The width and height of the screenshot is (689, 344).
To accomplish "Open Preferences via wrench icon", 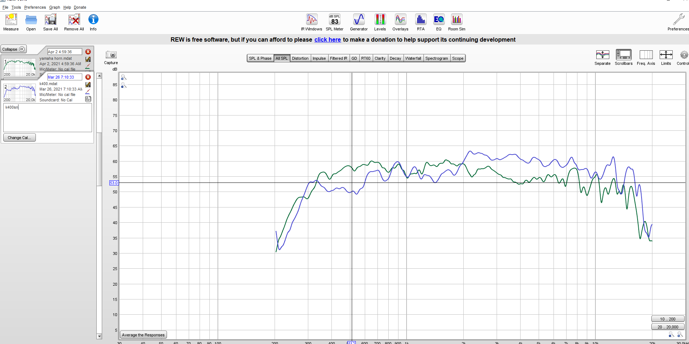I will click(678, 22).
